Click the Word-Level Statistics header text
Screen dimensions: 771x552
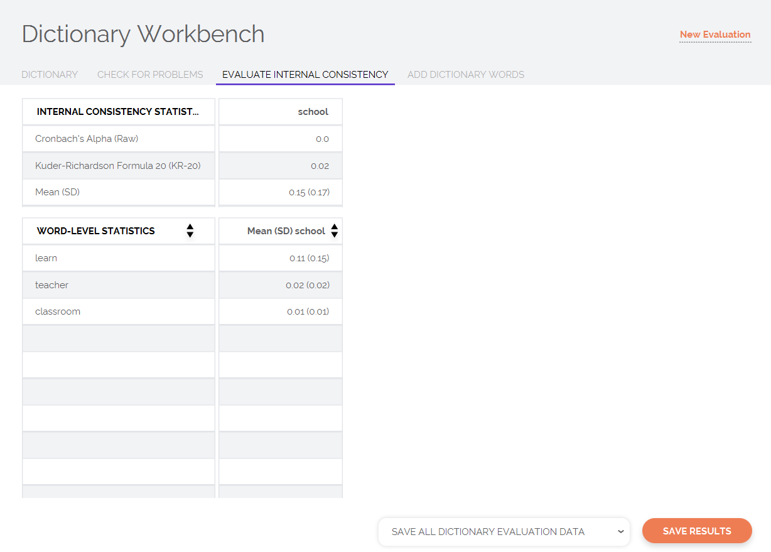click(96, 231)
